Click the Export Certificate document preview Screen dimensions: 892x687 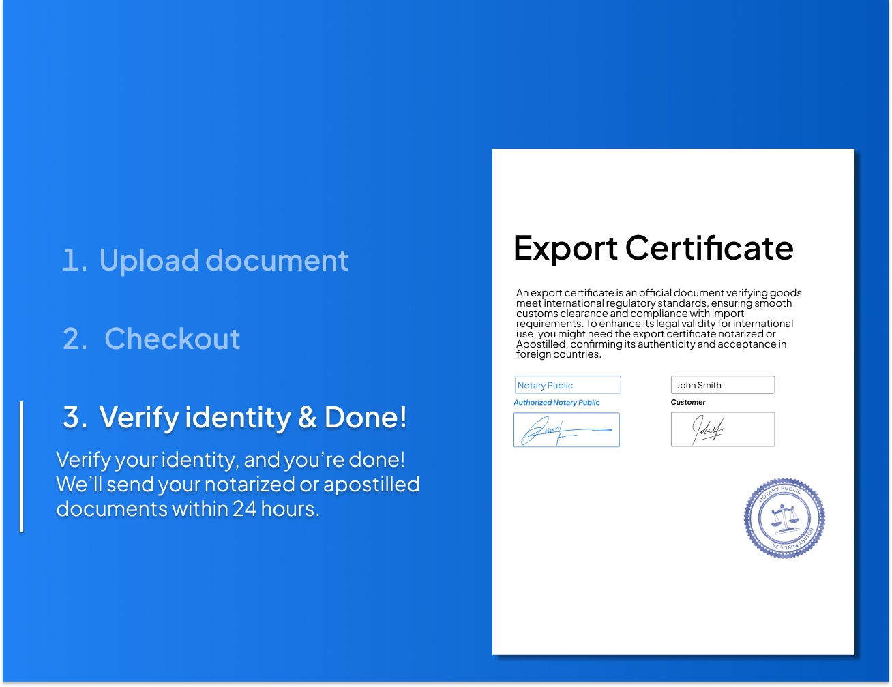pyautogui.click(x=673, y=402)
